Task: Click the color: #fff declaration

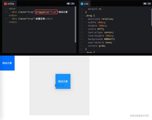Action: (96, 29)
